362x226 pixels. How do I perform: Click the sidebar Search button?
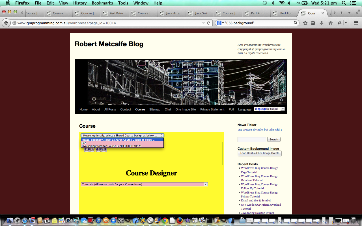273,139
